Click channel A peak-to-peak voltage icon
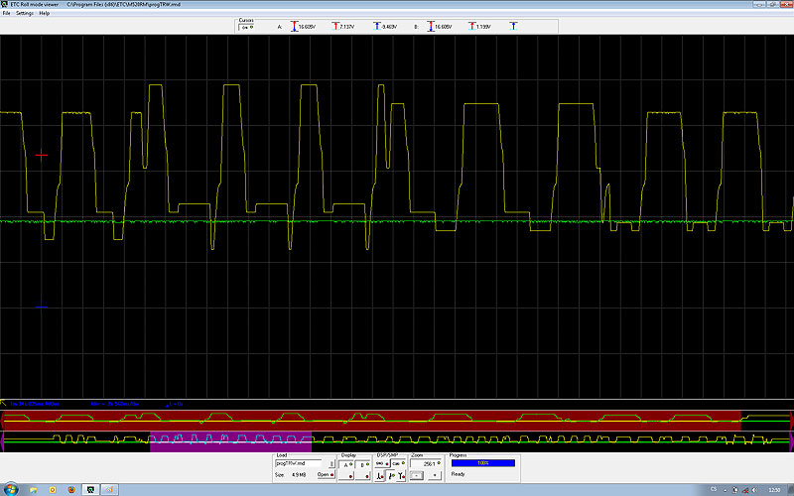Image resolution: width=794 pixels, height=496 pixels. tap(294, 27)
